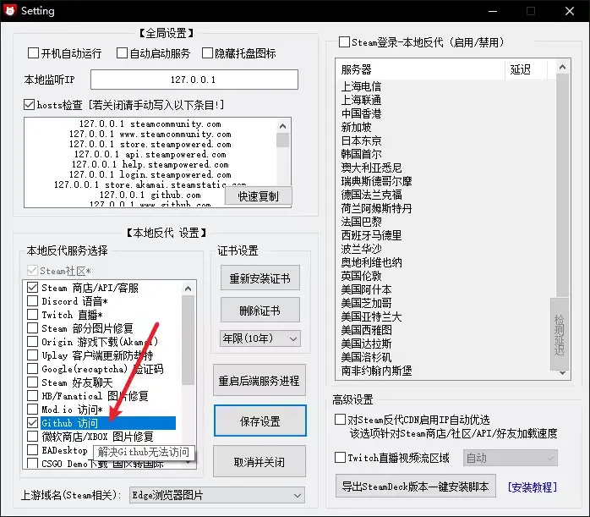590x517 pixels.
Task: Open the 安装教程 link
Action: pos(532,487)
